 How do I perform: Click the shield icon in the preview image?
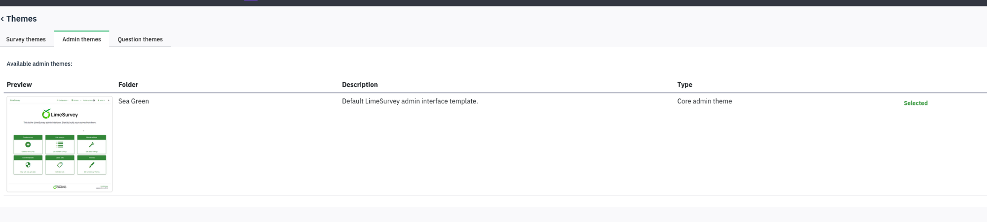click(x=28, y=165)
